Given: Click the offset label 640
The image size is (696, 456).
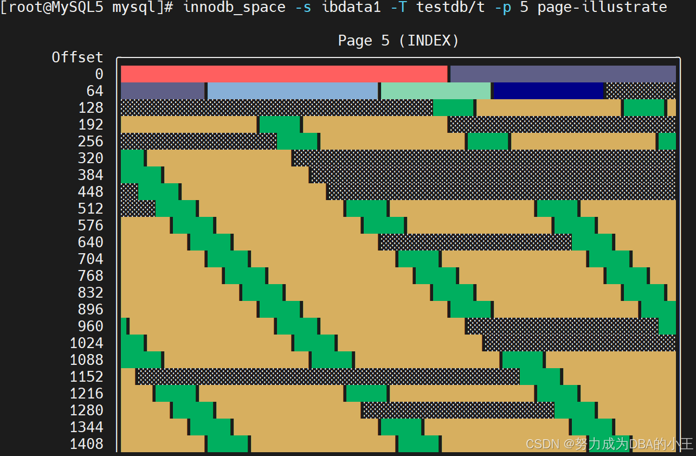Looking at the screenshot, I should pyautogui.click(x=91, y=242).
